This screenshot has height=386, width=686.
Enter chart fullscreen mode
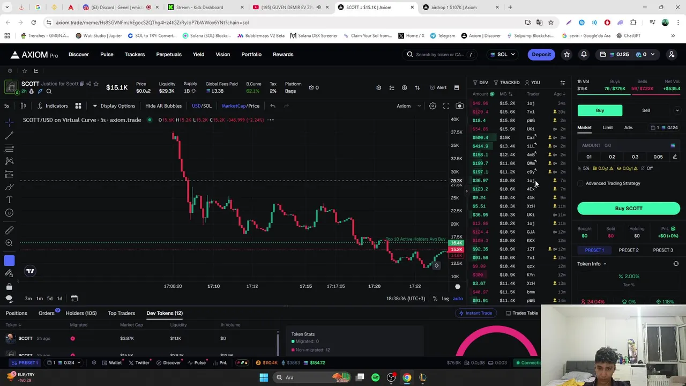(446, 106)
